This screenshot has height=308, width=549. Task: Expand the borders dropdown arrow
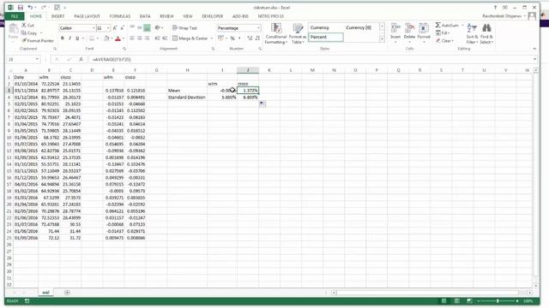point(97,38)
